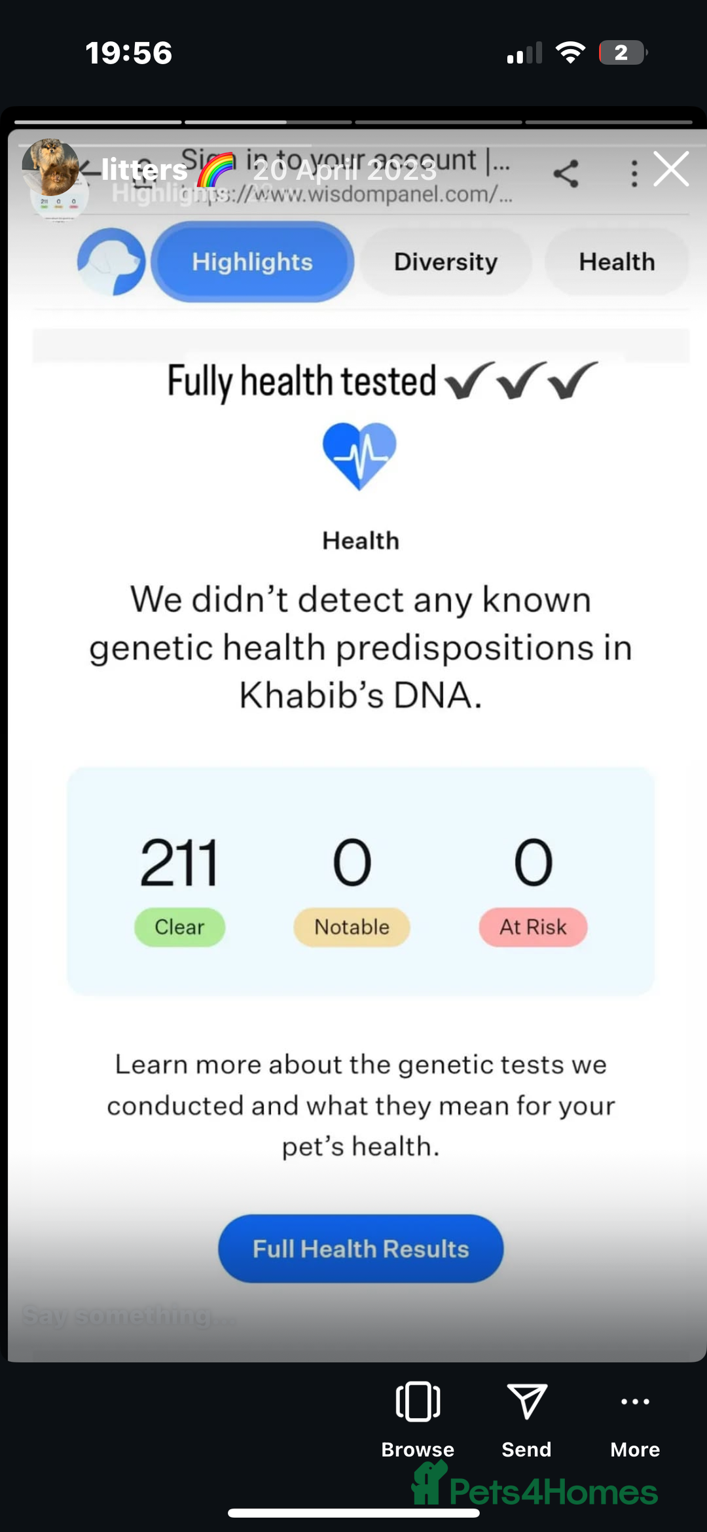Select the Highlights tab
Viewport: 707px width, 1532px height.
253,262
